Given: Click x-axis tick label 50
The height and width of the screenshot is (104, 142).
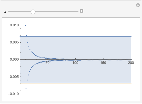Looking at the screenshot, I should pos(48,63).
